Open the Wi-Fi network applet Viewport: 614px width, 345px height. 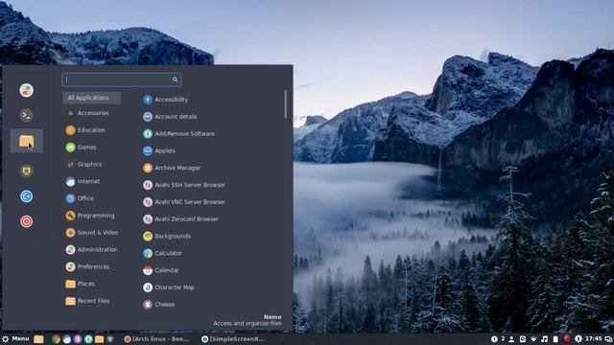click(x=533, y=339)
